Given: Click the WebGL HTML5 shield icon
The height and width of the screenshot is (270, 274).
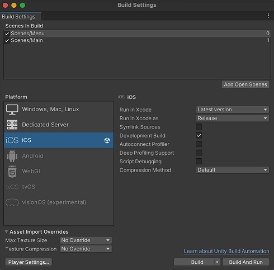Looking at the screenshot, I should (x=12, y=172).
